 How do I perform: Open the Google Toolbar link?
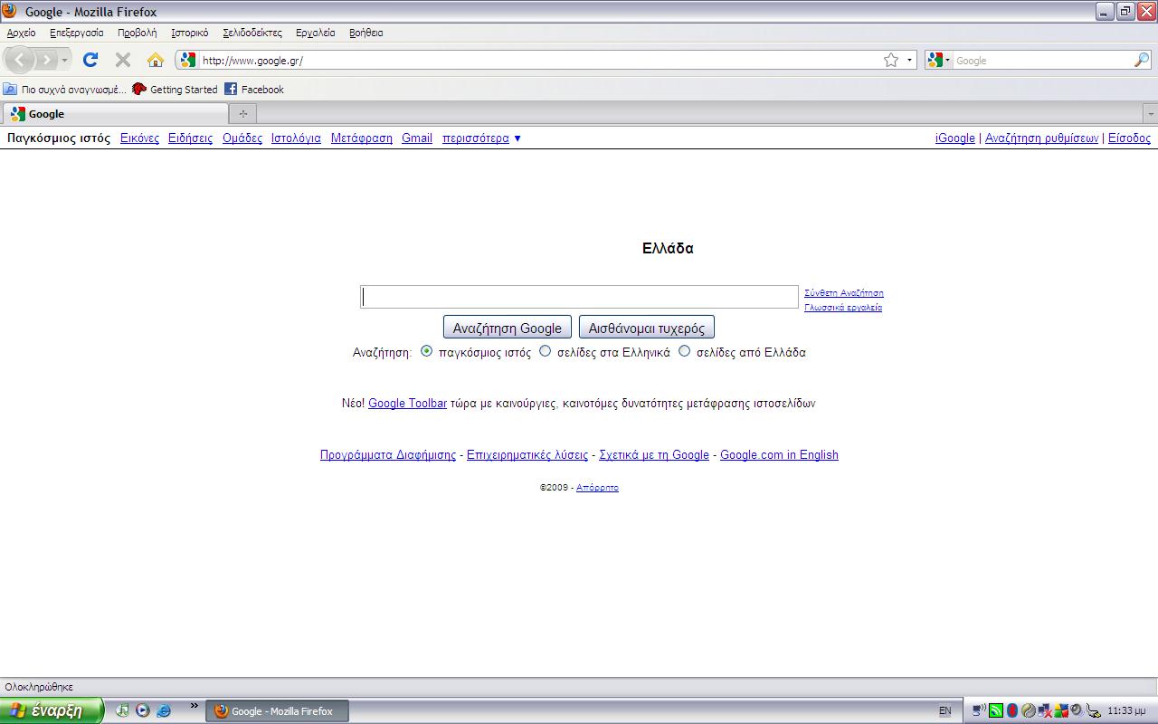[407, 404]
